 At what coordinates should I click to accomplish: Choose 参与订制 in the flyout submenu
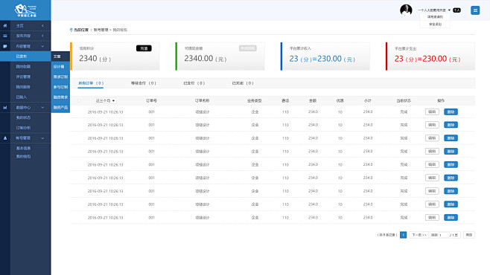(x=60, y=87)
